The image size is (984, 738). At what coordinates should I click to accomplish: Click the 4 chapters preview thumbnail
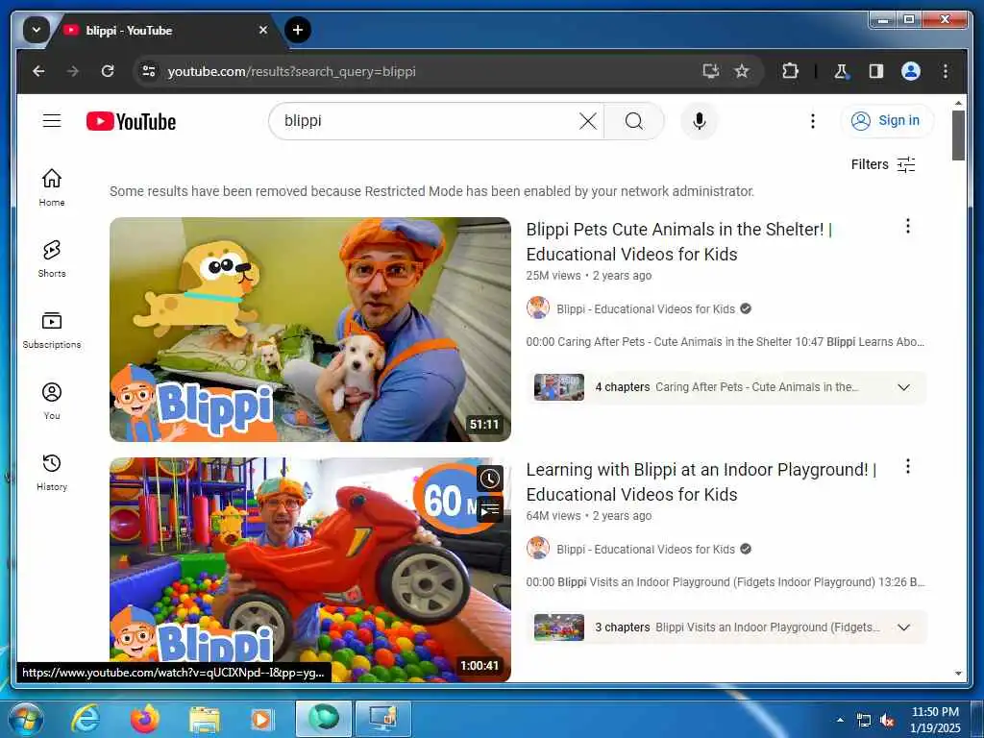tap(558, 387)
